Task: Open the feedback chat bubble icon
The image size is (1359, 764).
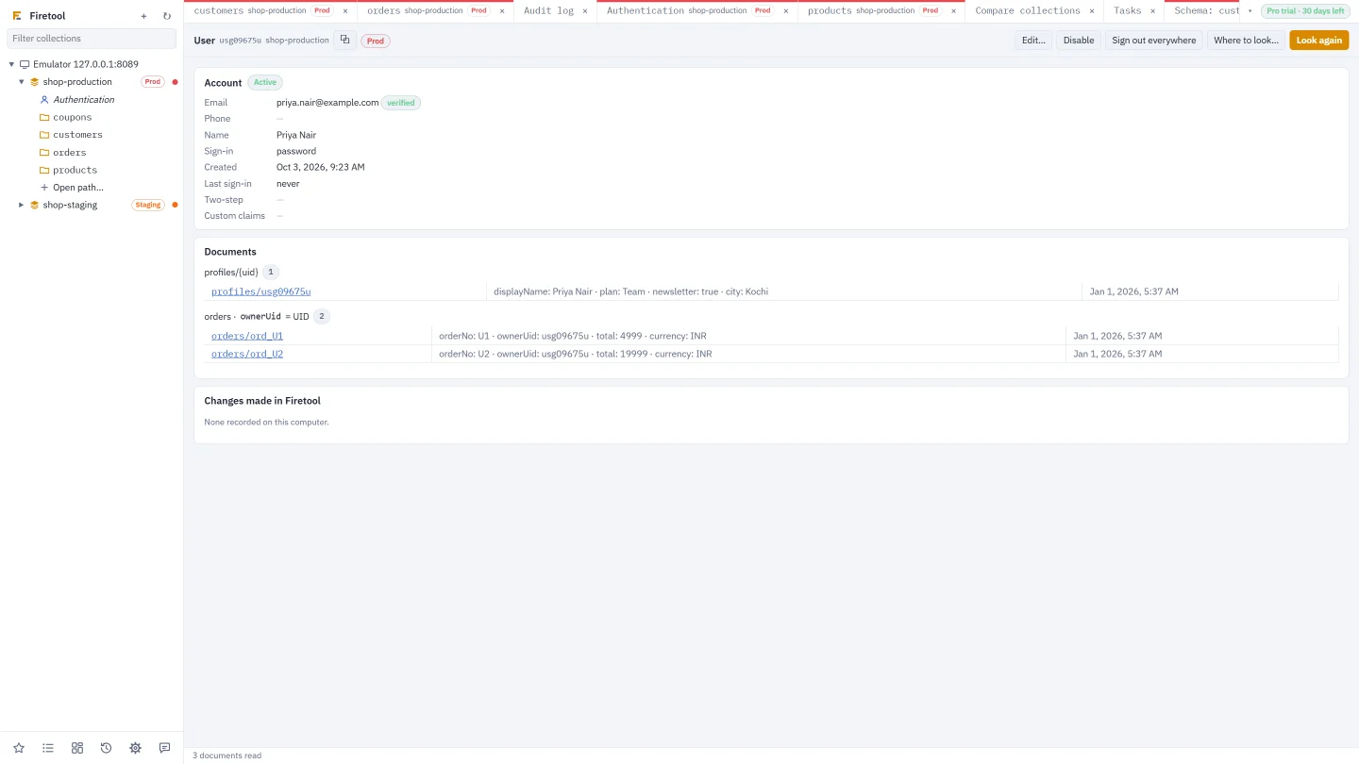Action: 164,748
